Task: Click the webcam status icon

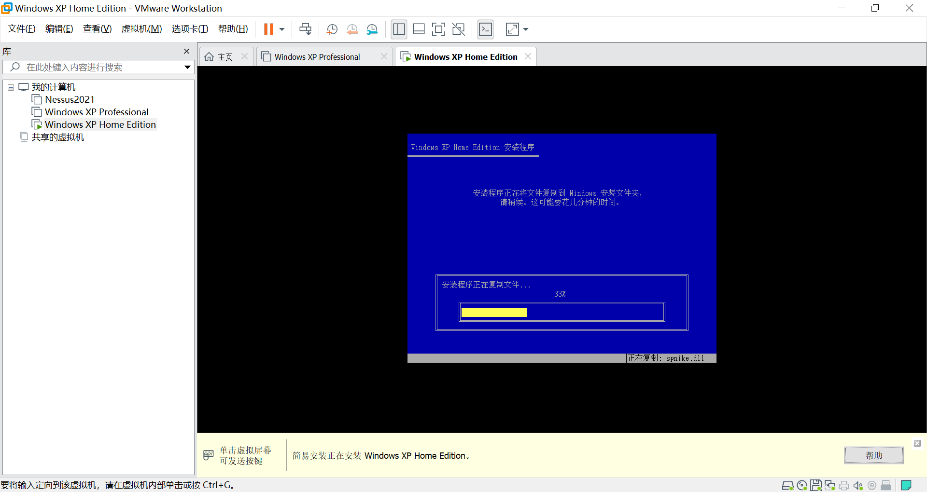Action: click(872, 485)
